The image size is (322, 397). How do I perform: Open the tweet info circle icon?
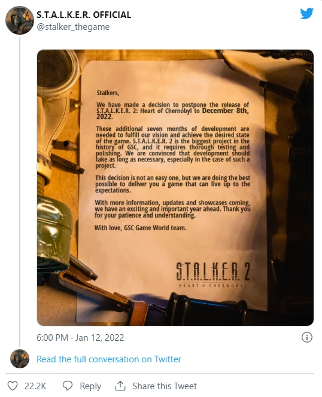coord(307,337)
